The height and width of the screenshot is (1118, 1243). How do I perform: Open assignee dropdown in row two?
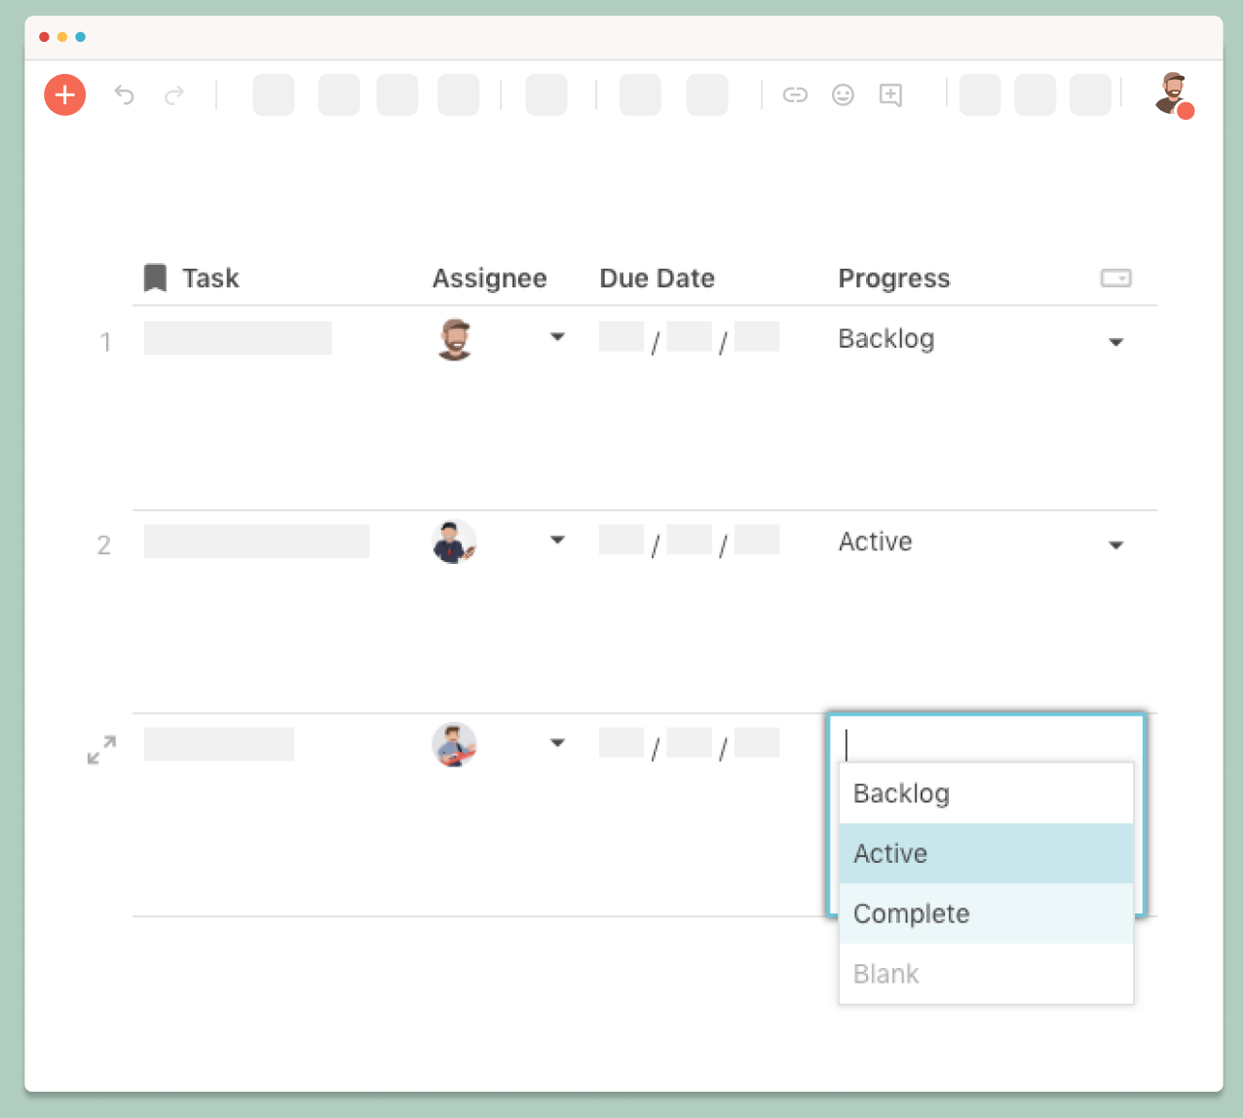[x=557, y=540]
